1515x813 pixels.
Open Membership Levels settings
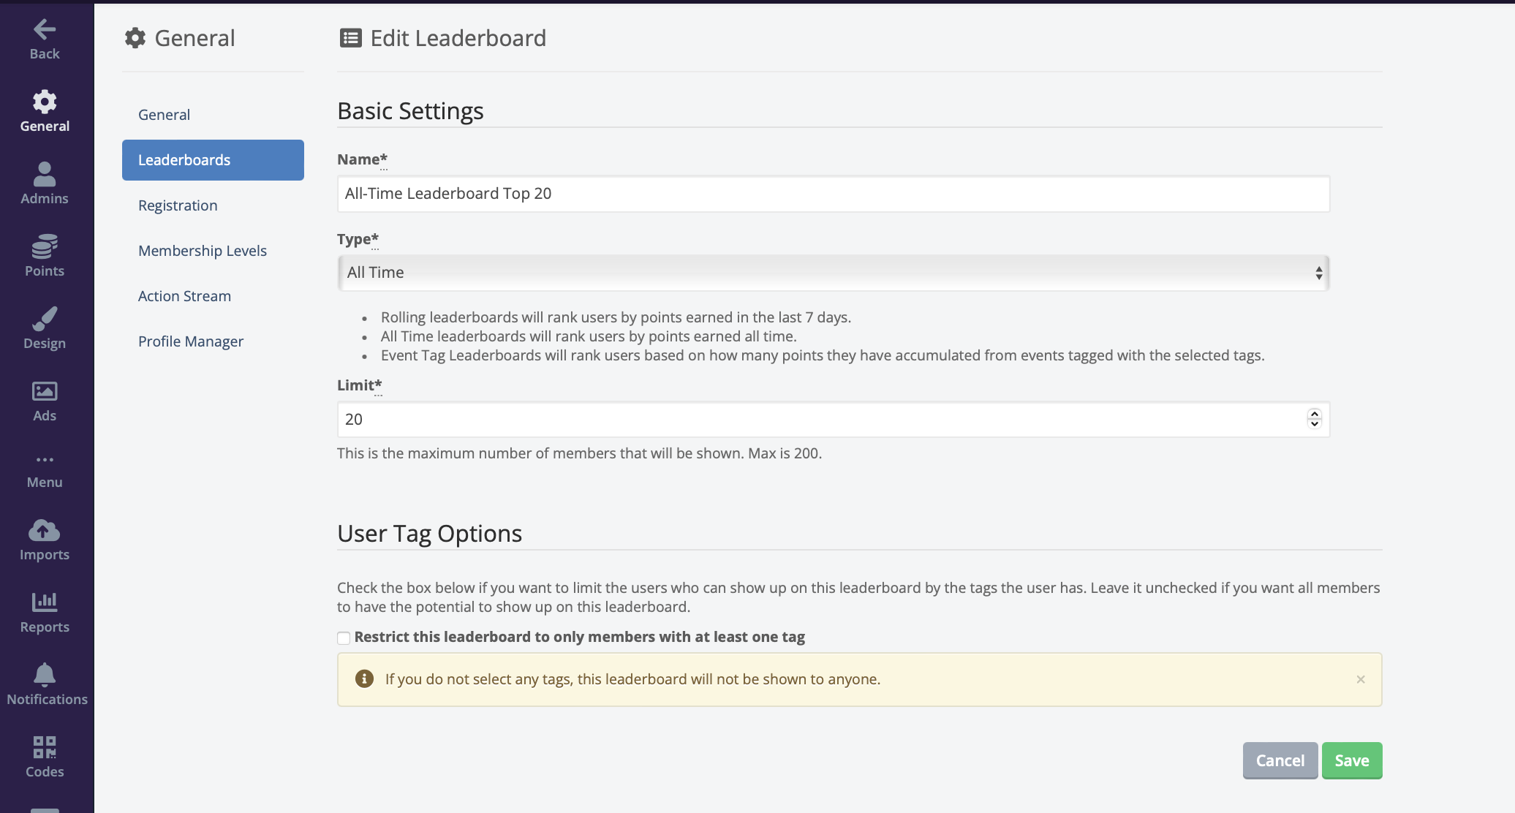pyautogui.click(x=203, y=251)
